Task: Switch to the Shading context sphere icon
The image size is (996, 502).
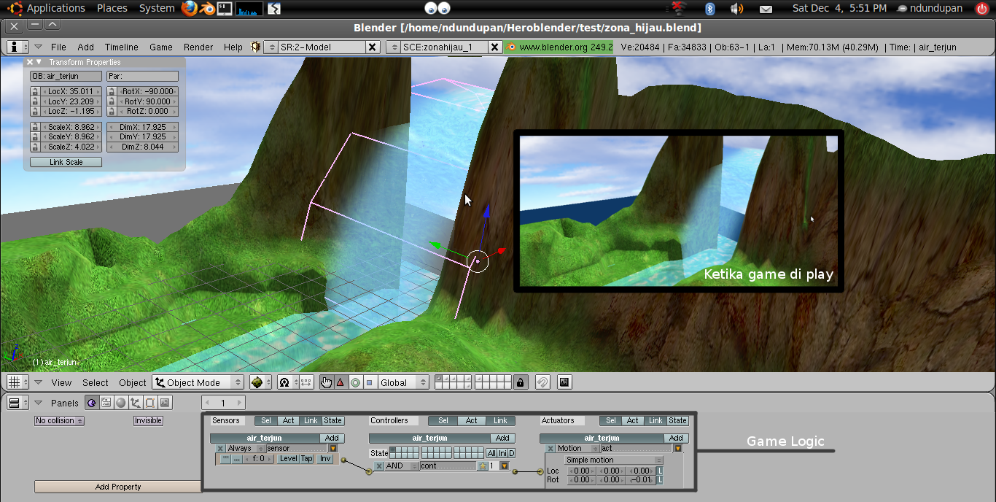Action: (x=121, y=403)
